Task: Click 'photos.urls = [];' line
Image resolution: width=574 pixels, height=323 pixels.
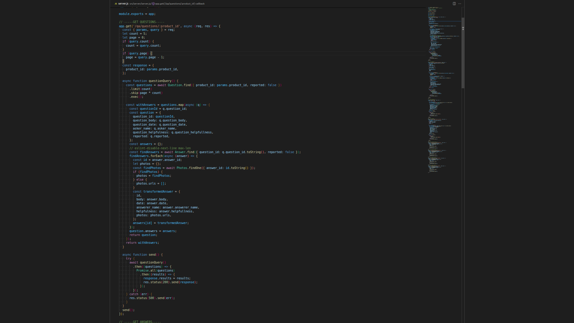Action: (151, 183)
